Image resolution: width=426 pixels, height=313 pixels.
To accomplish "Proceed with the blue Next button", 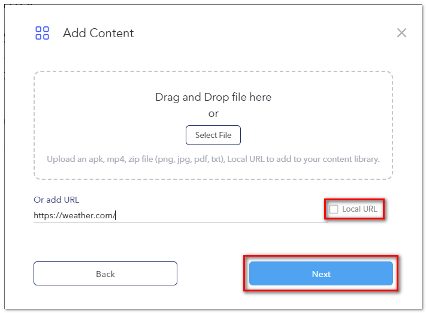I will pyautogui.click(x=321, y=273).
